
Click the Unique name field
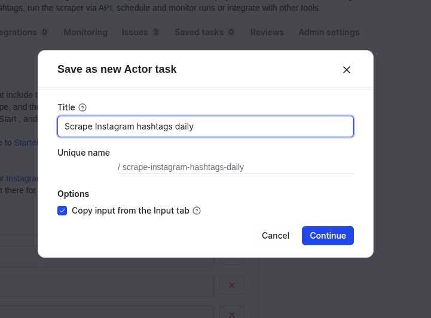click(235, 167)
